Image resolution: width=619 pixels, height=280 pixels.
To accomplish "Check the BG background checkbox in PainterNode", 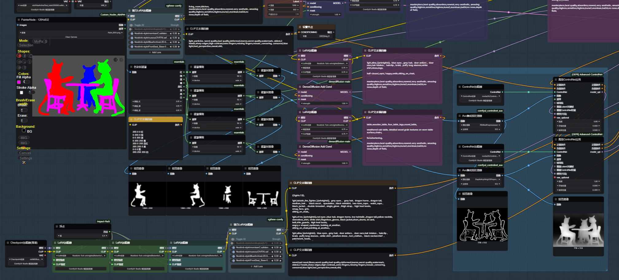I will tap(24, 130).
